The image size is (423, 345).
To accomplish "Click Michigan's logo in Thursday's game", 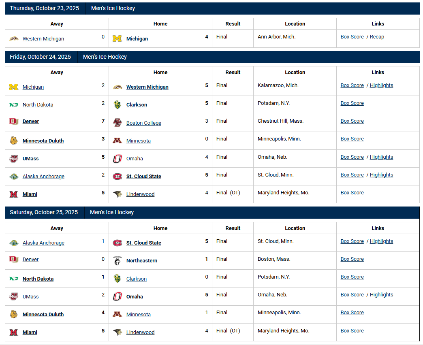I will tap(117, 38).
